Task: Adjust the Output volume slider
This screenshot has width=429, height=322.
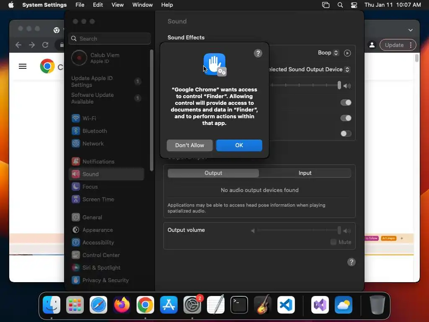Action: (x=298, y=230)
